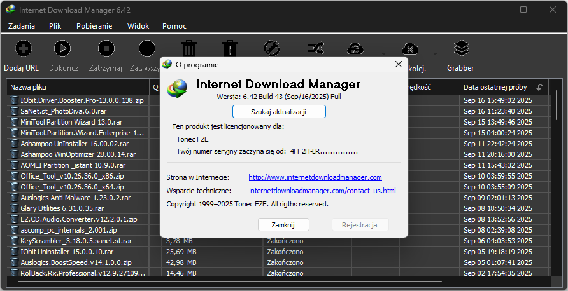Open the Pobieranie menu
The image size is (568, 291).
point(94,26)
